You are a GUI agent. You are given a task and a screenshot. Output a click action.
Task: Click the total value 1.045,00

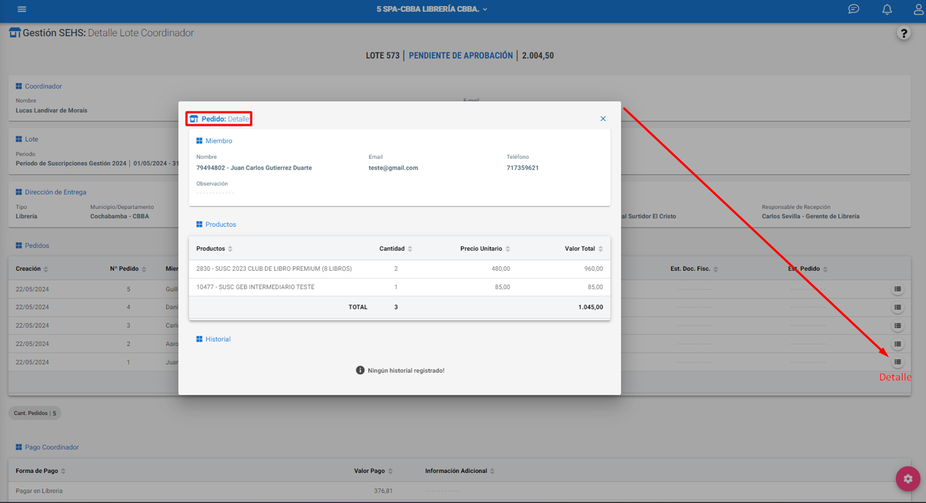point(590,307)
